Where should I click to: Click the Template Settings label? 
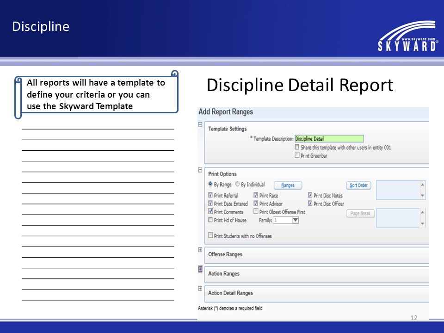[x=228, y=129]
